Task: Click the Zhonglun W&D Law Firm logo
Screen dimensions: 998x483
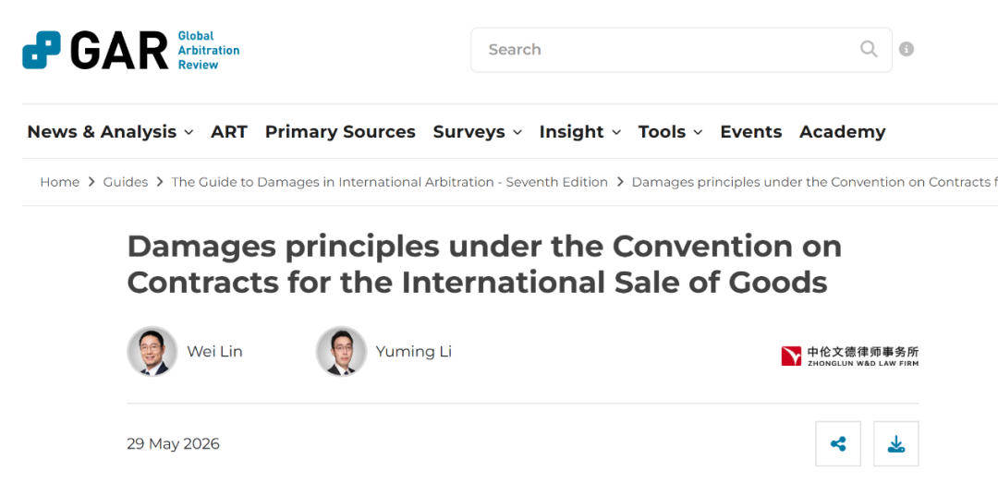Action: coord(850,356)
